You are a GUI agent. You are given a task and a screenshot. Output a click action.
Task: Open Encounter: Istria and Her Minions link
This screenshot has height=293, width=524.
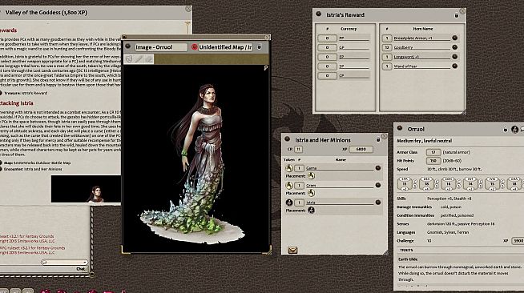click(x=33, y=169)
